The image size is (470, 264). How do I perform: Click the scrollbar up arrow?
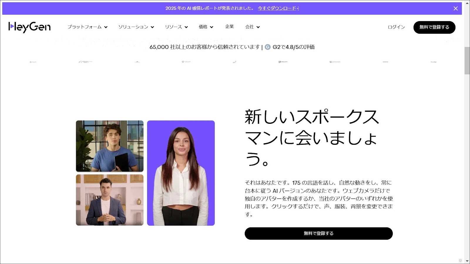click(467, 3)
